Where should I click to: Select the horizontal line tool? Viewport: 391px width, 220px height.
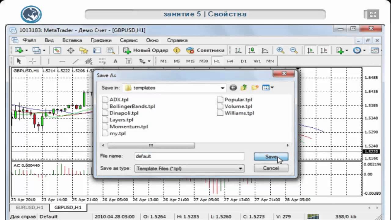pyautogui.click(x=62, y=61)
